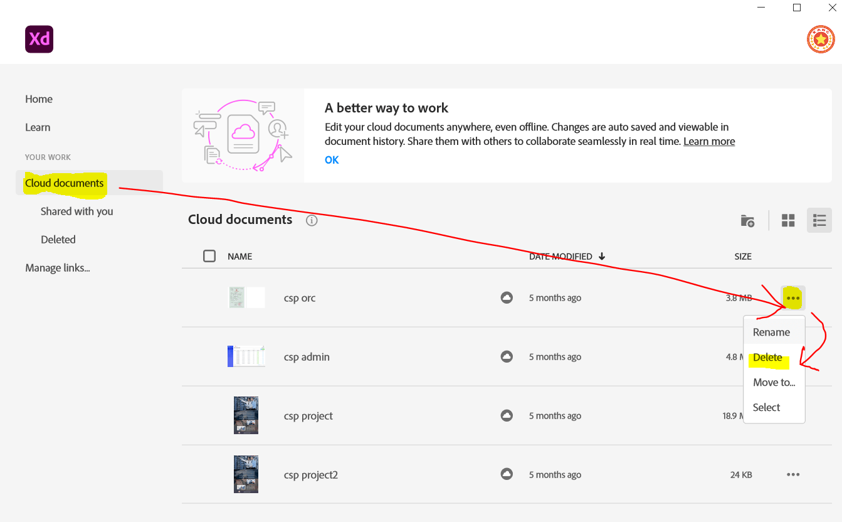Open the Learn more link
The width and height of the screenshot is (842, 522).
tap(709, 141)
